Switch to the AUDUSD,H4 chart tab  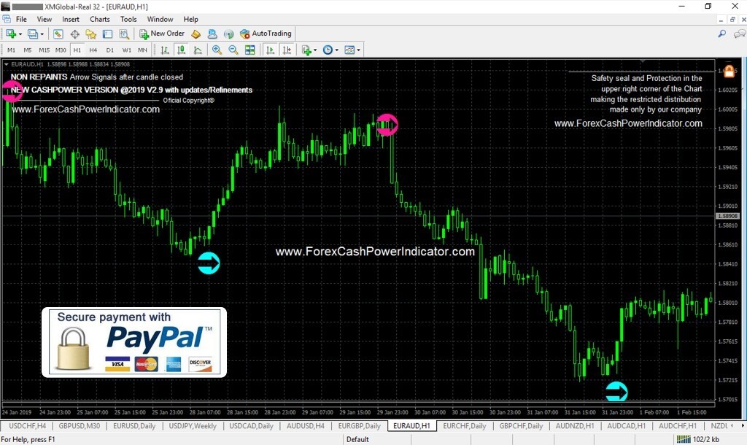pyautogui.click(x=306, y=426)
